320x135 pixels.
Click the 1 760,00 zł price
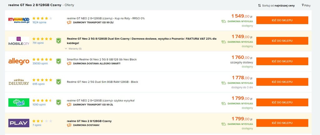242,57
